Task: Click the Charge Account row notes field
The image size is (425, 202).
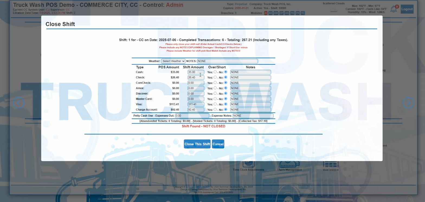Action: coord(250,110)
